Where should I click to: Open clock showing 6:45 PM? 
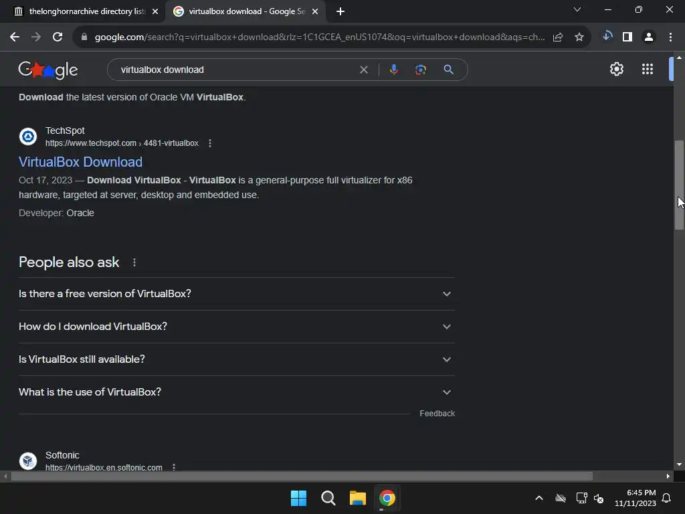635,498
